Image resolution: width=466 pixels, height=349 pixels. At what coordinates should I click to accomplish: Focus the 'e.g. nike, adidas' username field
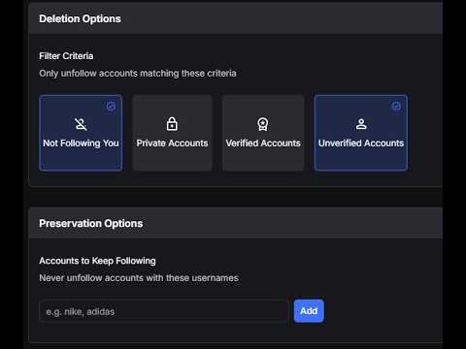(164, 311)
